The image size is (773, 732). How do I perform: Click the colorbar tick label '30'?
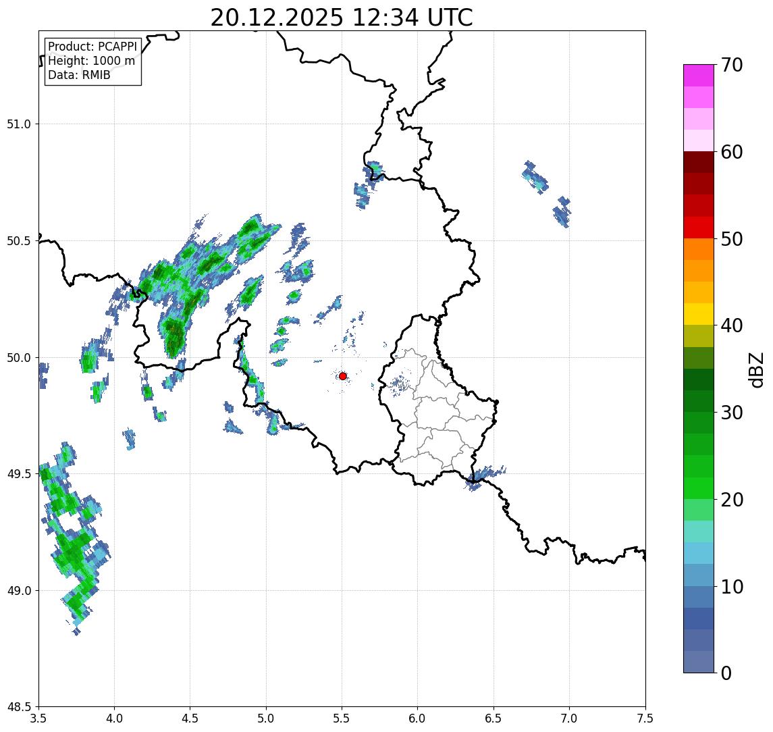click(732, 413)
